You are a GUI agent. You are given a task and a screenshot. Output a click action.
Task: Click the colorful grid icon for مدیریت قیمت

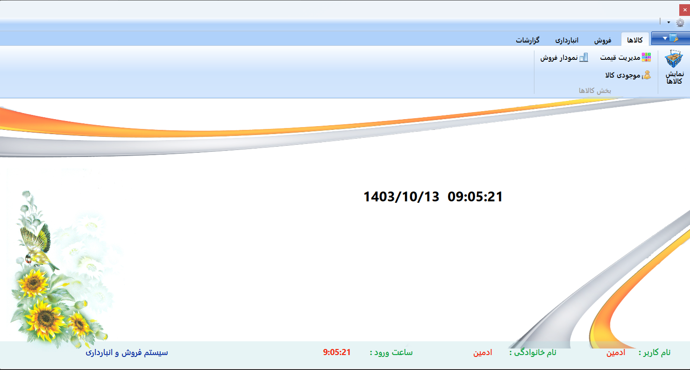pyautogui.click(x=646, y=57)
